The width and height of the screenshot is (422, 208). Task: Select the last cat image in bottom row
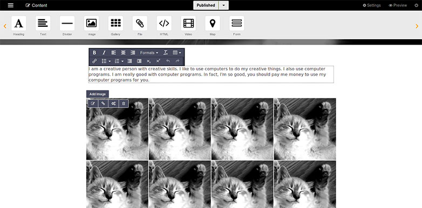[x=305, y=184]
